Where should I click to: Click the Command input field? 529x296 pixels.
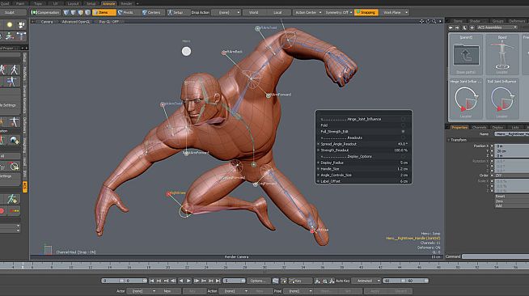(495, 256)
